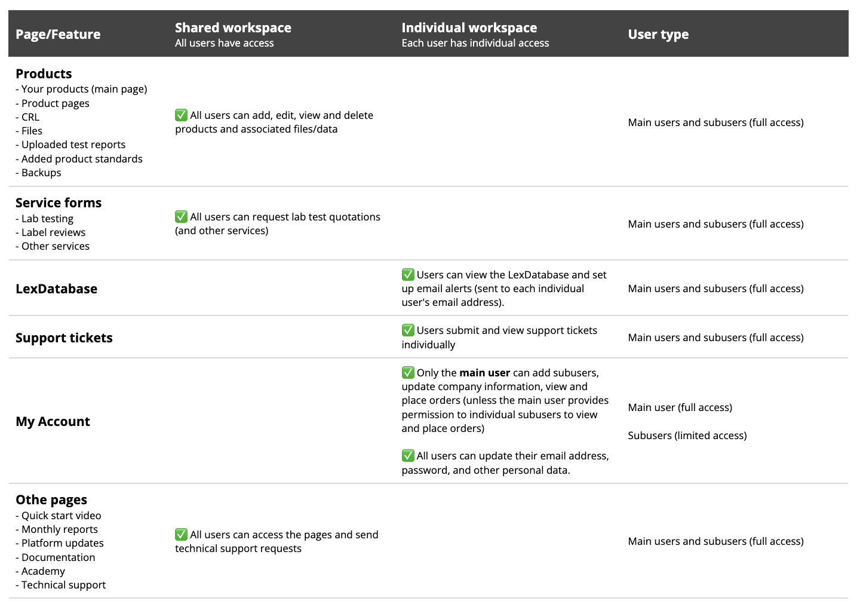Click the checkmark beside email address and password text
The height and width of the screenshot is (607, 857).
click(408, 456)
